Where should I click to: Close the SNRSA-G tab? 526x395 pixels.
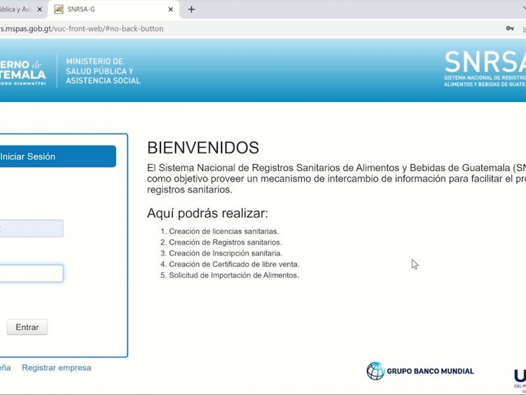171,9
